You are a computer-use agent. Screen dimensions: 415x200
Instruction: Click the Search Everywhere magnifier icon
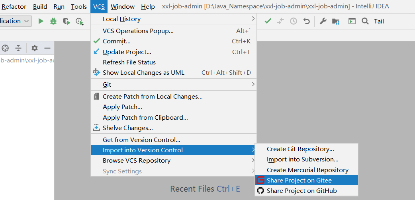pyautogui.click(x=365, y=21)
